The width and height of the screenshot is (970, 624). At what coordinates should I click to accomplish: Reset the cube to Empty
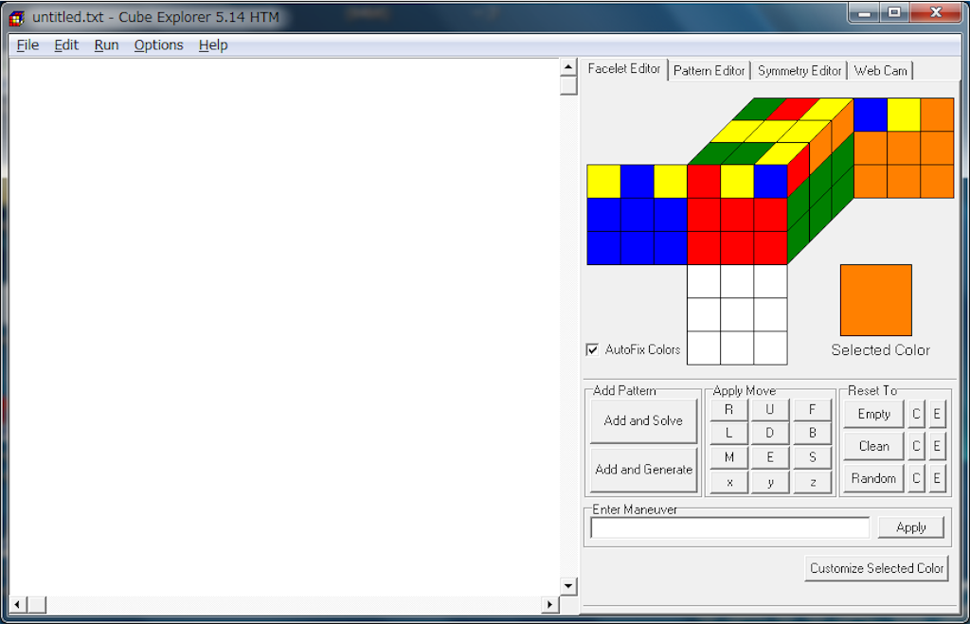873,415
